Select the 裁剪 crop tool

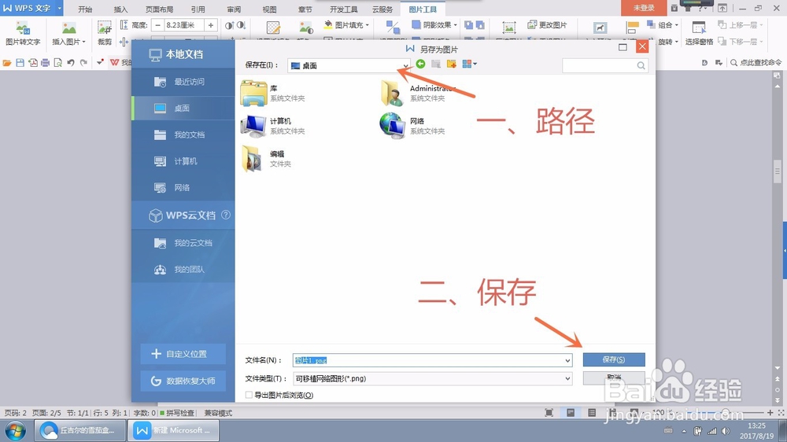[105, 32]
